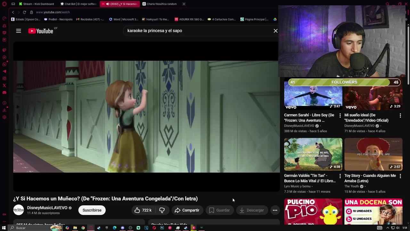Open X (Twitter) in the Opera sidebar

pyautogui.click(x=4, y=85)
